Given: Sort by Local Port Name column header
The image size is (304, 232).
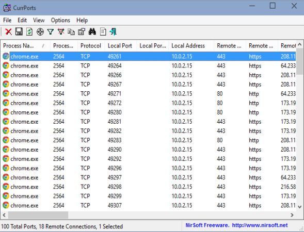Looking at the screenshot, I should [x=153, y=46].
